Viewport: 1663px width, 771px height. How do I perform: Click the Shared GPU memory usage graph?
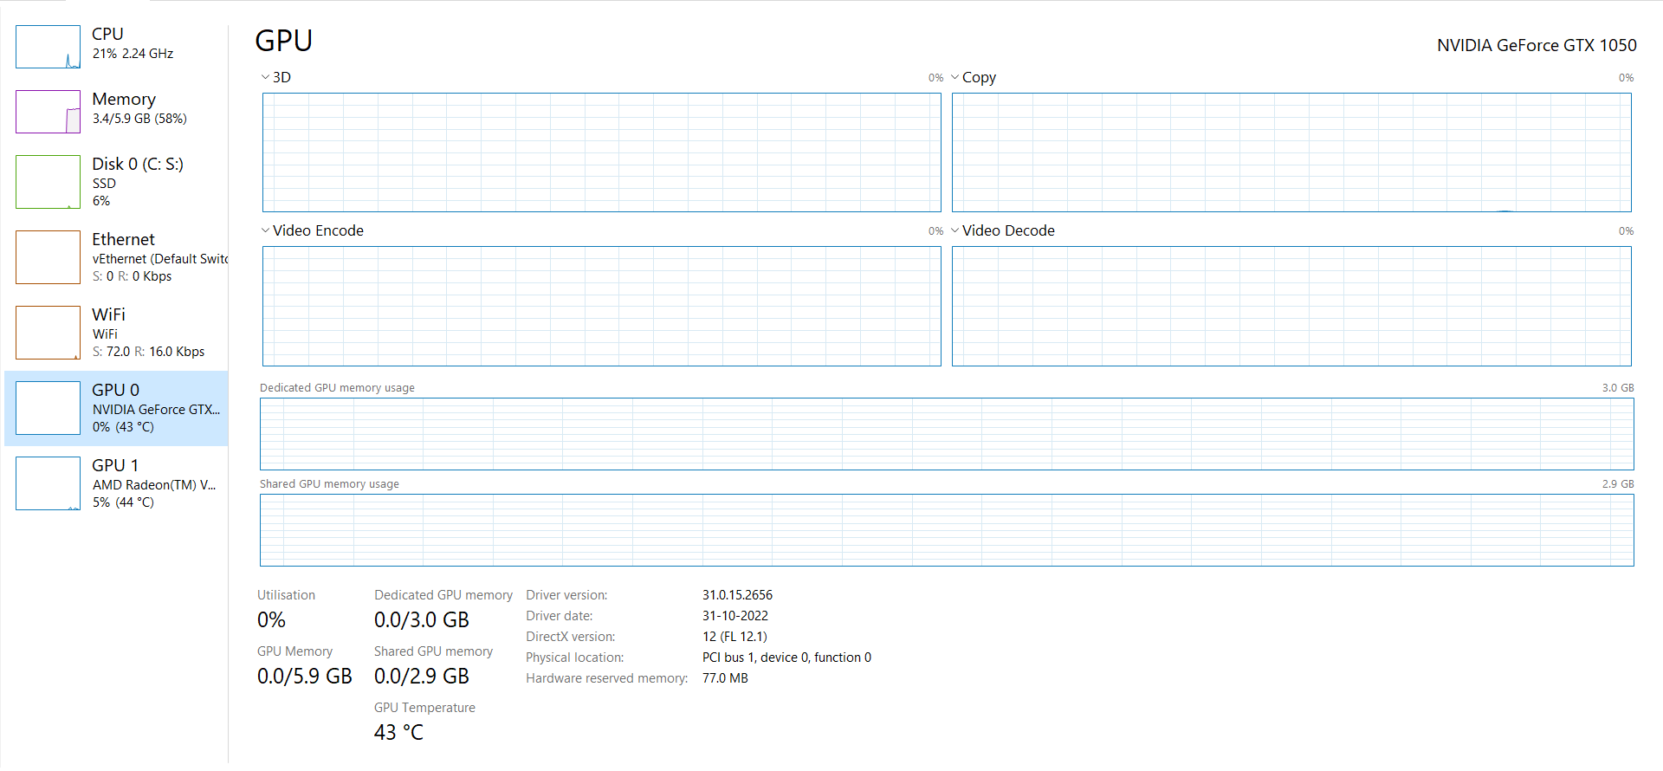click(x=947, y=530)
